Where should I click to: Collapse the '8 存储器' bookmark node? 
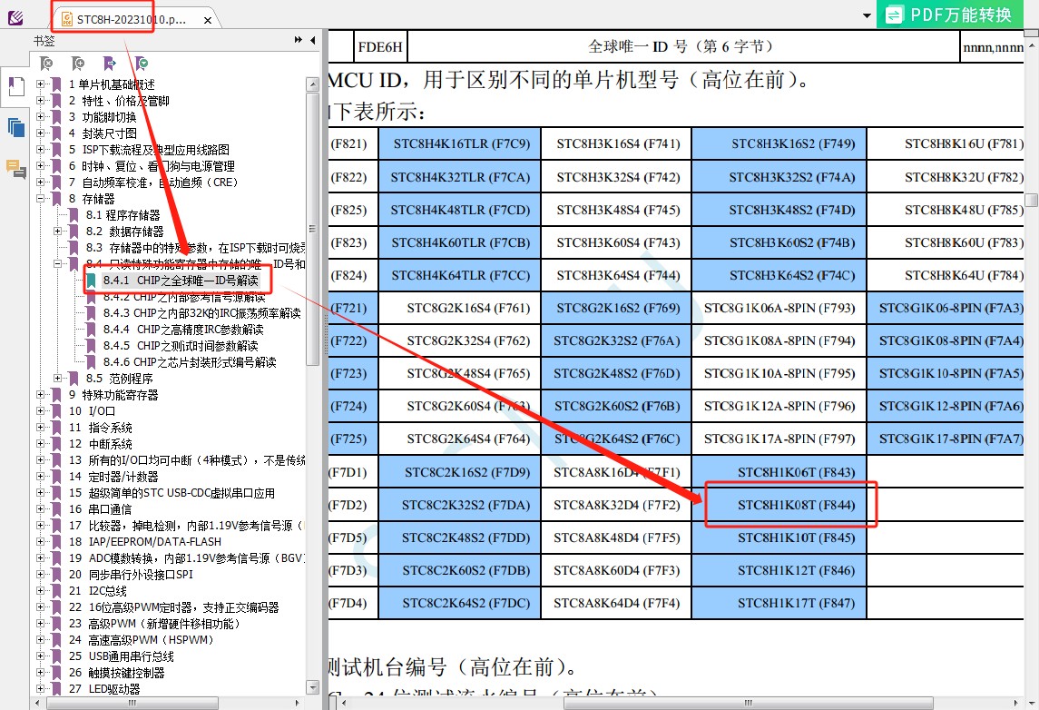click(40, 198)
